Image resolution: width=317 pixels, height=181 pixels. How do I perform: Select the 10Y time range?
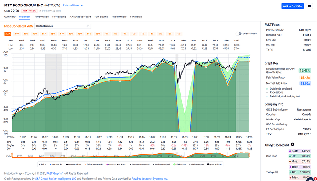click(98, 34)
